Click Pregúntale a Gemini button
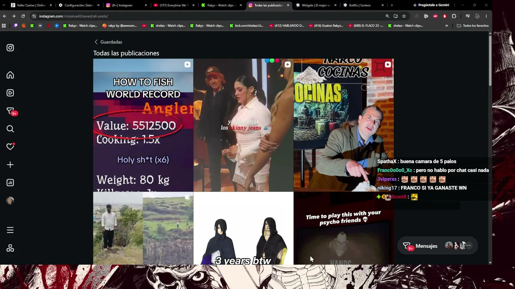Image resolution: width=515 pixels, height=289 pixels. pos(431,5)
